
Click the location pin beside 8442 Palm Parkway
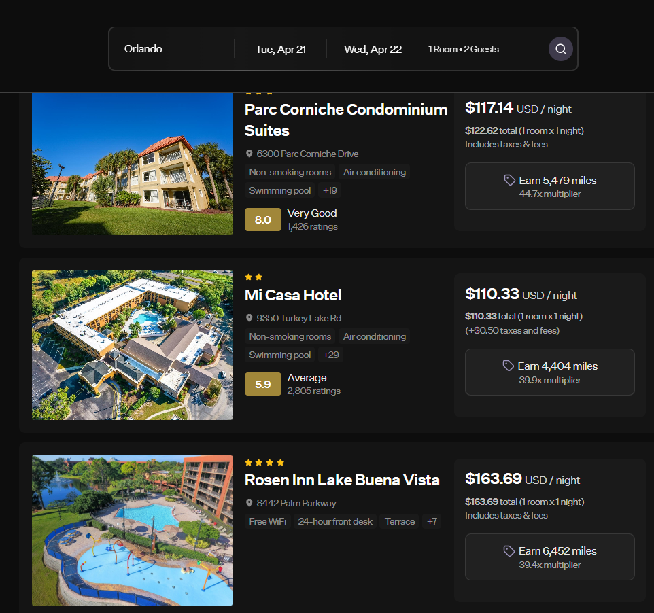249,504
